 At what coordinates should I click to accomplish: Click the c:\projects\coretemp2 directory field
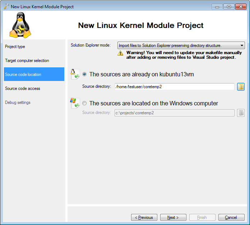pyautogui.click(x=175, y=113)
